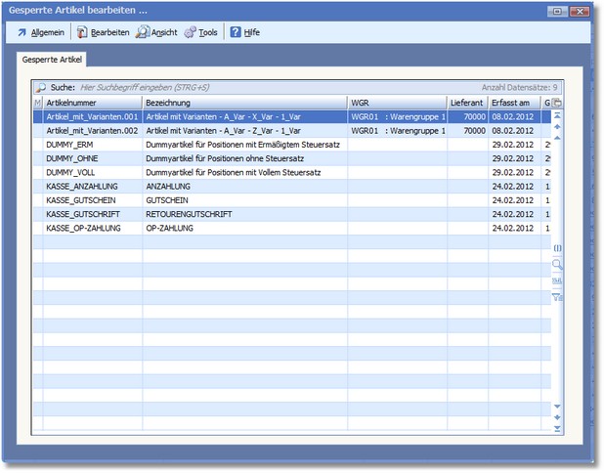Click the magnifier icon in the right sidebar
The height and width of the screenshot is (473, 604).
coord(557,264)
